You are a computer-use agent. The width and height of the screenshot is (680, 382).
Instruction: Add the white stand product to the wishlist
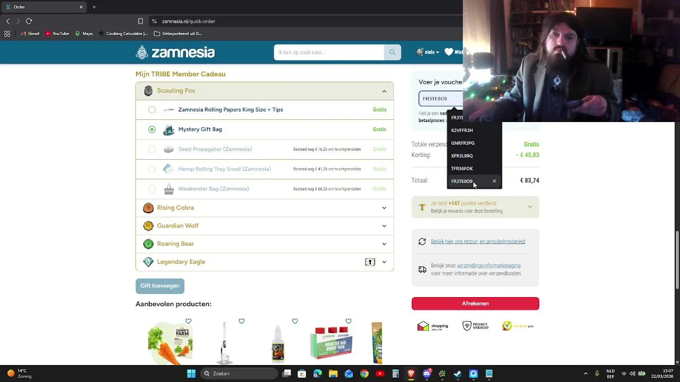(x=241, y=322)
